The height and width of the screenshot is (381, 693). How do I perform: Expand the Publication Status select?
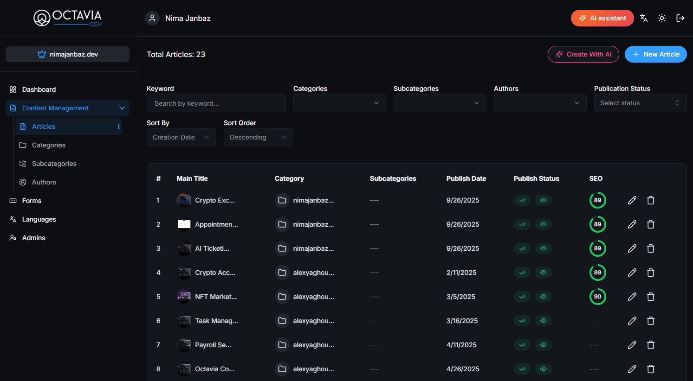click(640, 103)
